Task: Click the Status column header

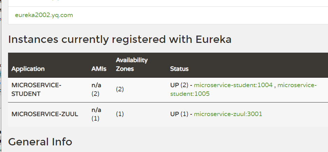Action: click(179, 69)
